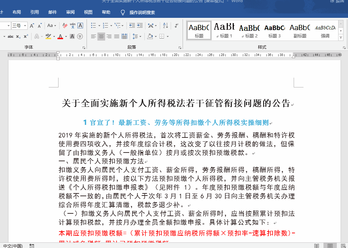Open the line spacing dropdown
The height and width of the screenshot is (248, 348).
(x=137, y=36)
